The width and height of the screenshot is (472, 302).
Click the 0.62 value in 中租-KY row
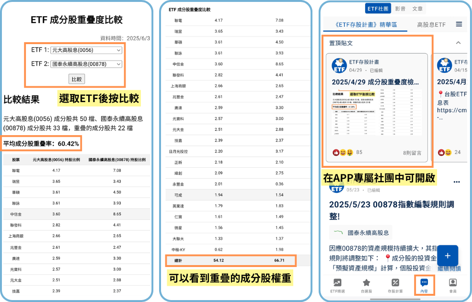pos(219,250)
